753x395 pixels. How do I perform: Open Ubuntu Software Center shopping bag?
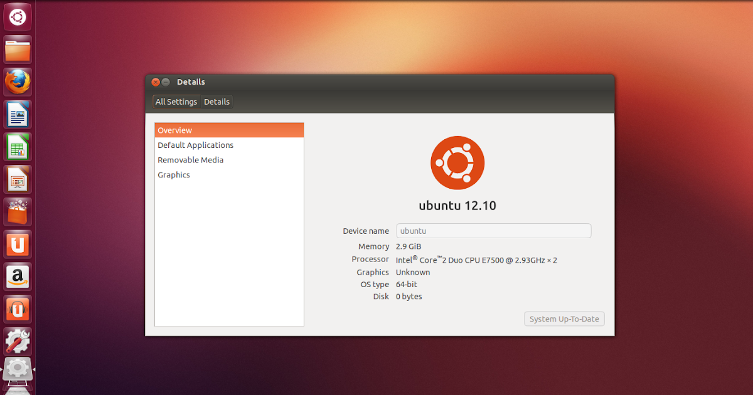coord(18,213)
